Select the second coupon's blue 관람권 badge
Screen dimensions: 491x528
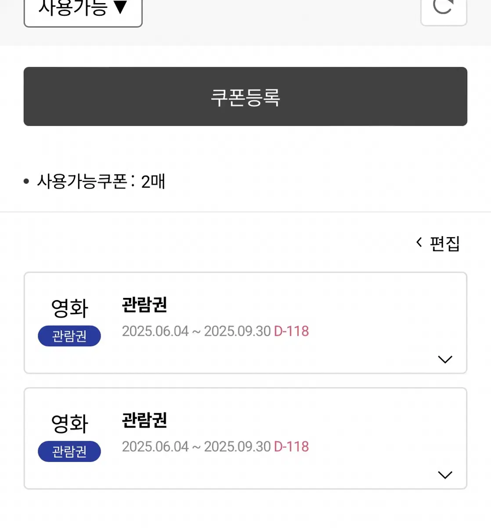(x=69, y=451)
